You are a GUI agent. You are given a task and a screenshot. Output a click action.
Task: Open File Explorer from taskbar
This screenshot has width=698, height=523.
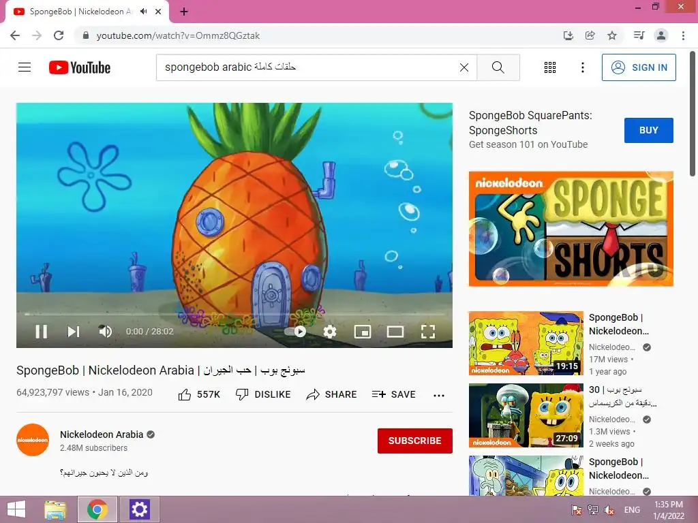pyautogui.click(x=56, y=509)
